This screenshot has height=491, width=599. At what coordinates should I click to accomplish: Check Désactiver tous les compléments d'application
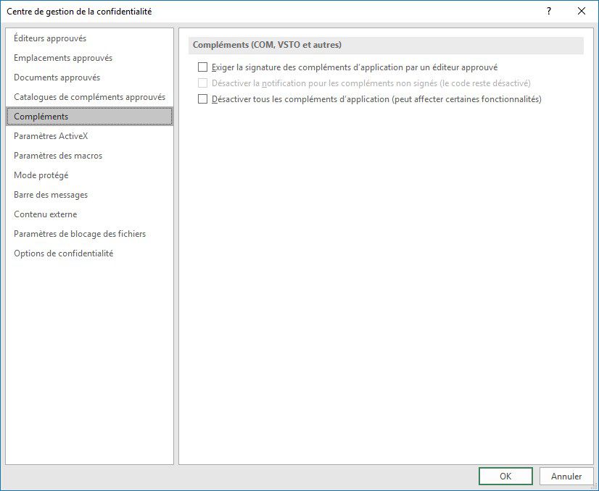202,99
